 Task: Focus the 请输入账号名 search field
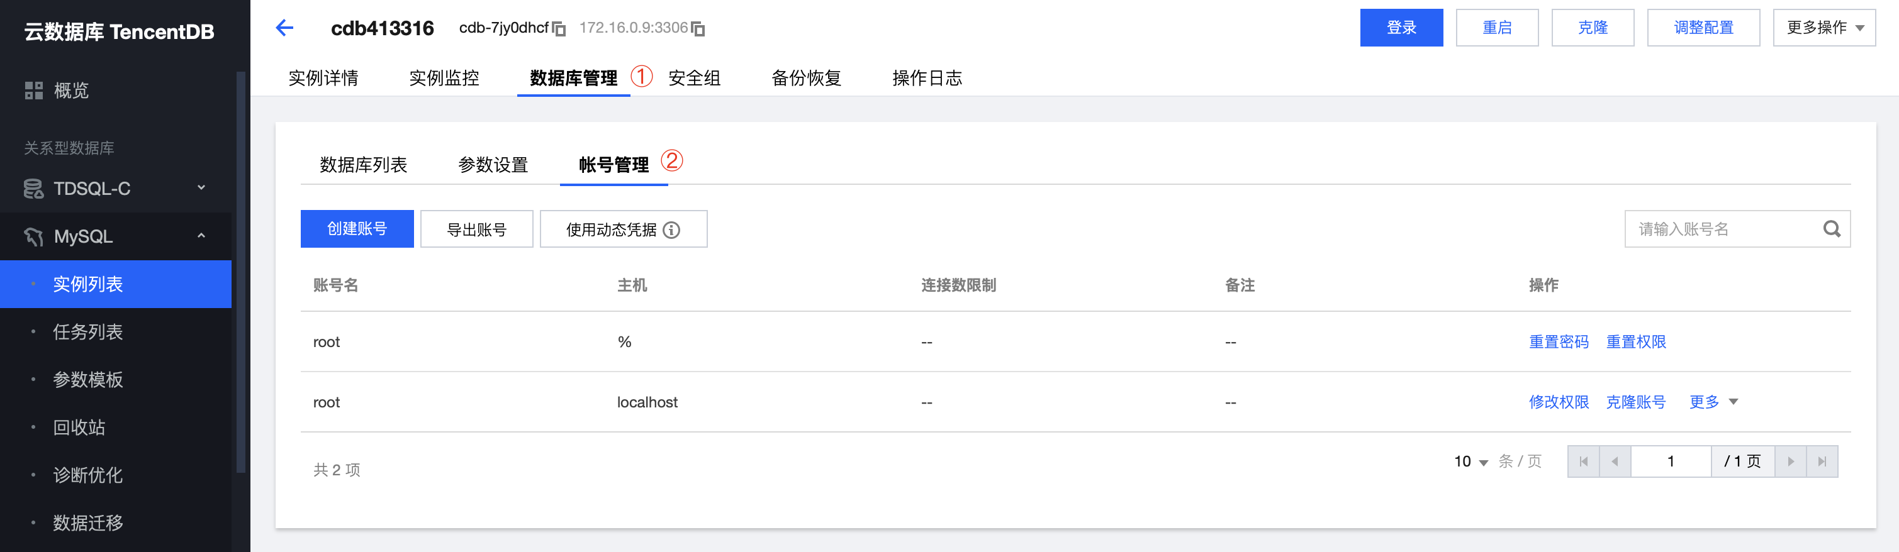coord(1722,229)
